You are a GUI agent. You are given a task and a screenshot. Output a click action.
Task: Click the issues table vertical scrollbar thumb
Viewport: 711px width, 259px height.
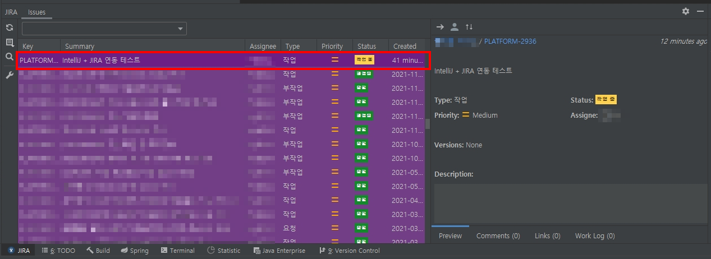pyautogui.click(x=428, y=124)
